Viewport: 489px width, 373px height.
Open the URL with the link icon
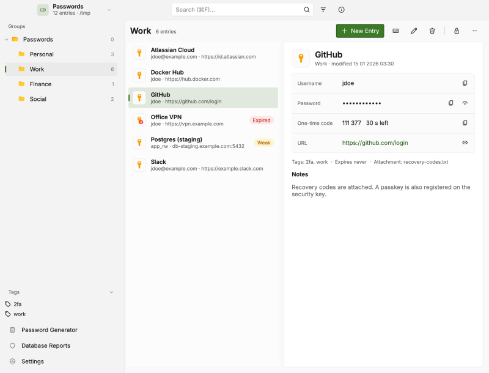pyautogui.click(x=465, y=142)
